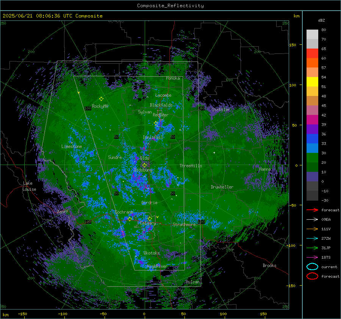Click the Calgary city label

pos(148,223)
